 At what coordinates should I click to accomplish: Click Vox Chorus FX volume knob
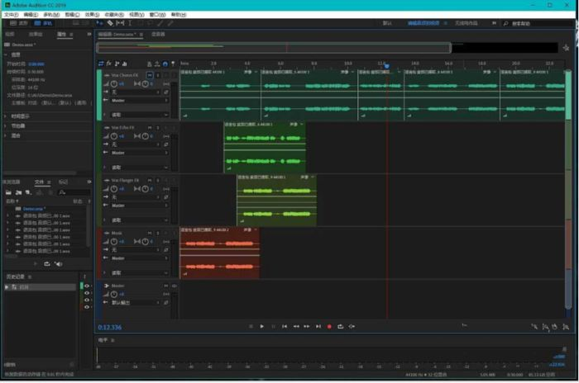point(114,84)
